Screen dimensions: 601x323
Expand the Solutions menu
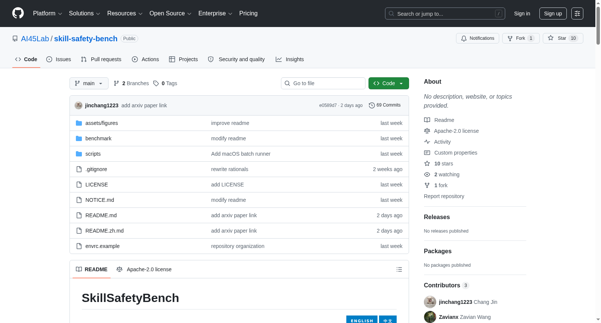[x=85, y=14]
